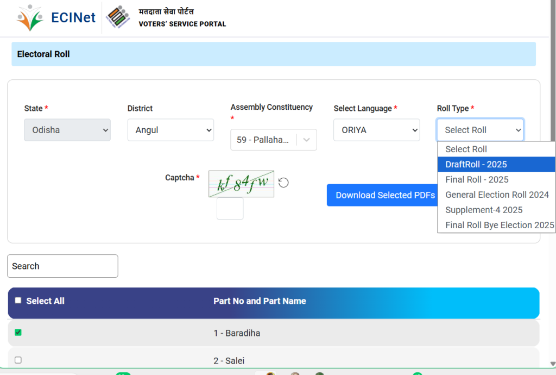Screen dimensions: 556x375
Task: Open the District dropdown showing Angul
Action: click(x=170, y=130)
